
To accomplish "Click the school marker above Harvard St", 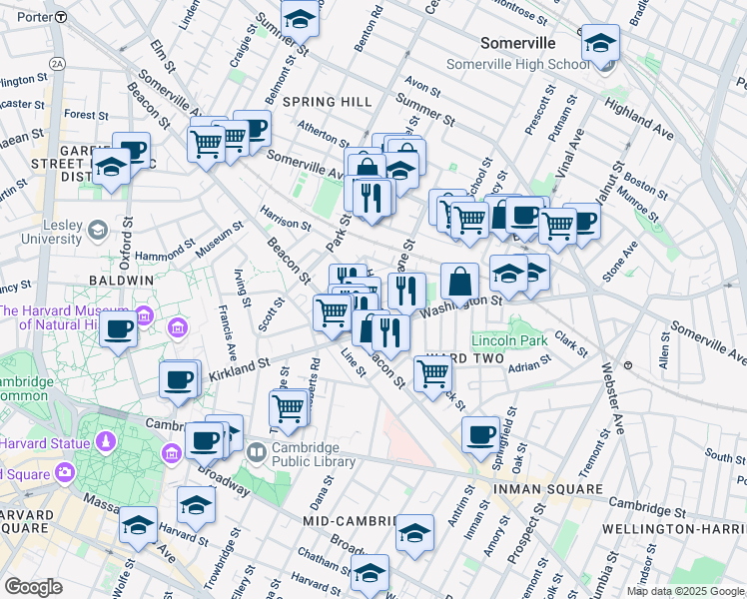I will coord(196,505).
